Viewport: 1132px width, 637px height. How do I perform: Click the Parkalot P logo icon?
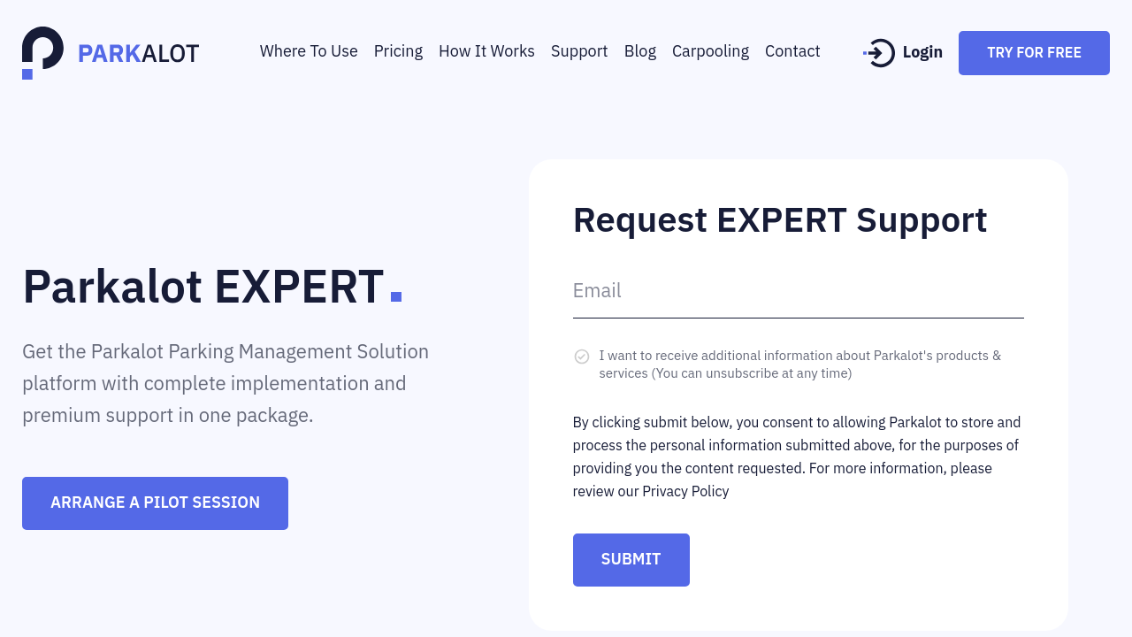(42, 52)
